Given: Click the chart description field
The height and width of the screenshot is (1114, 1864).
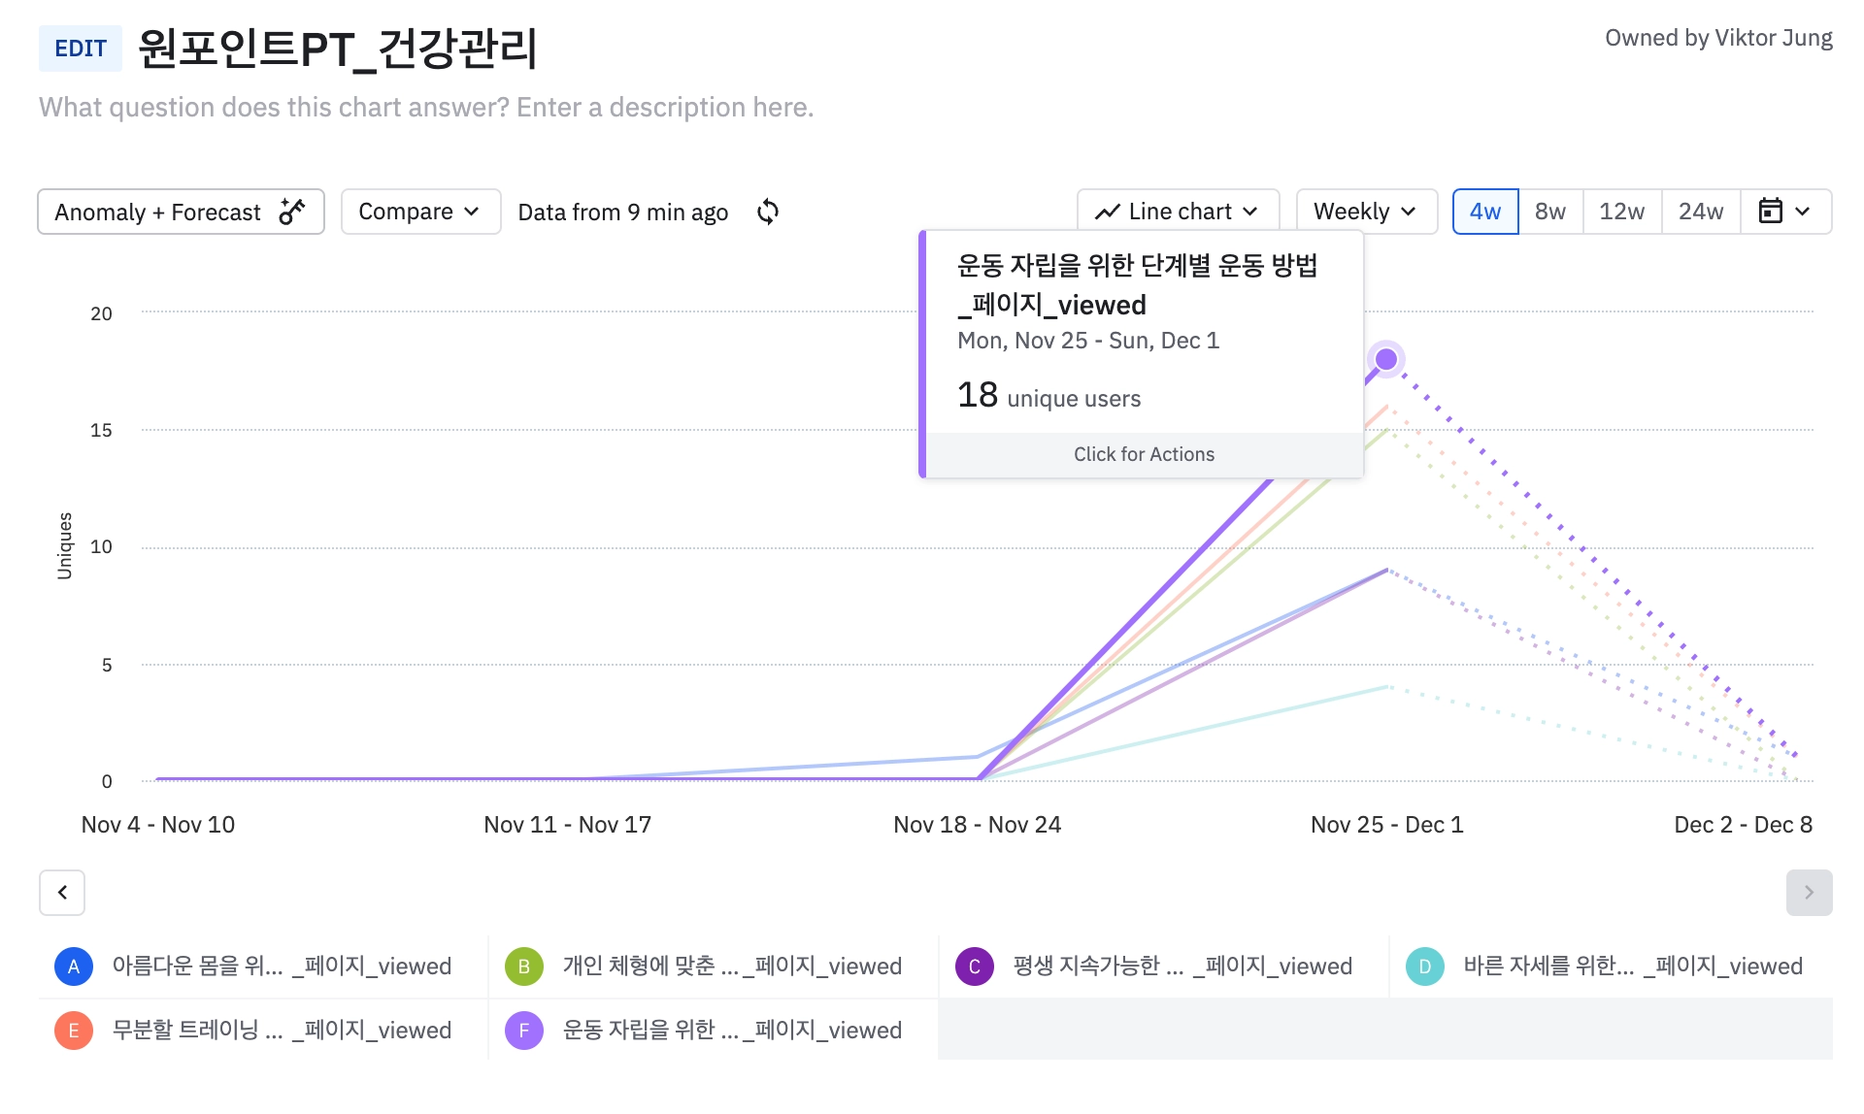Looking at the screenshot, I should point(426,107).
